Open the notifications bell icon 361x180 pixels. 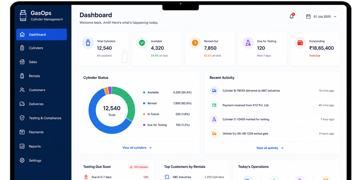292,16
